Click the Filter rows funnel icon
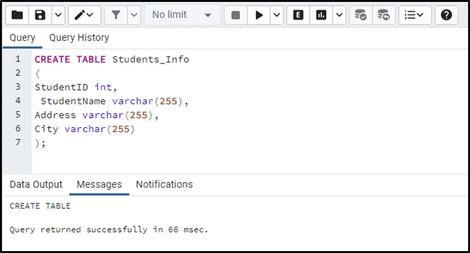This screenshot has height=253, width=470. click(116, 15)
